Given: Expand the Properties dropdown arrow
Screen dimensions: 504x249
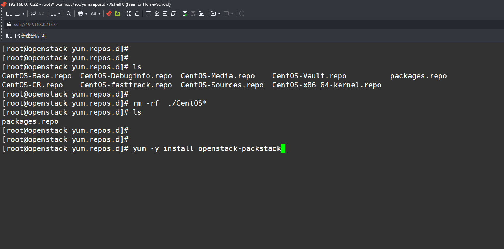Looking at the screenshot, I should (x=59, y=14).
